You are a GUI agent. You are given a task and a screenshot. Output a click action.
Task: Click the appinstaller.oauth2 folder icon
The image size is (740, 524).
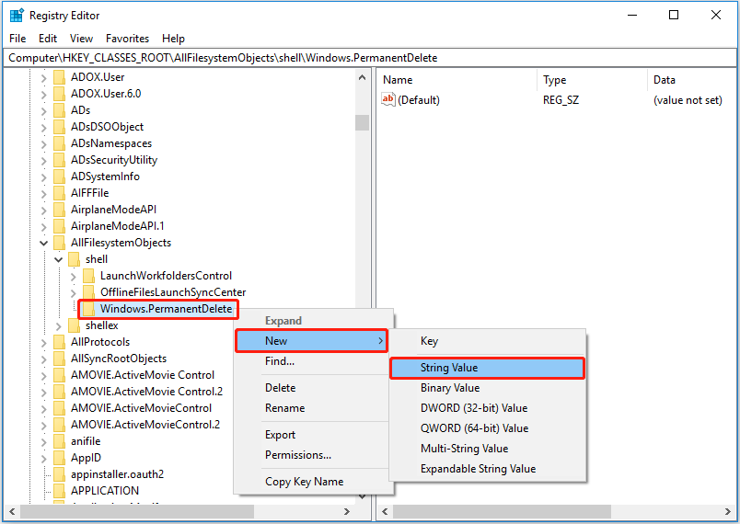59,474
